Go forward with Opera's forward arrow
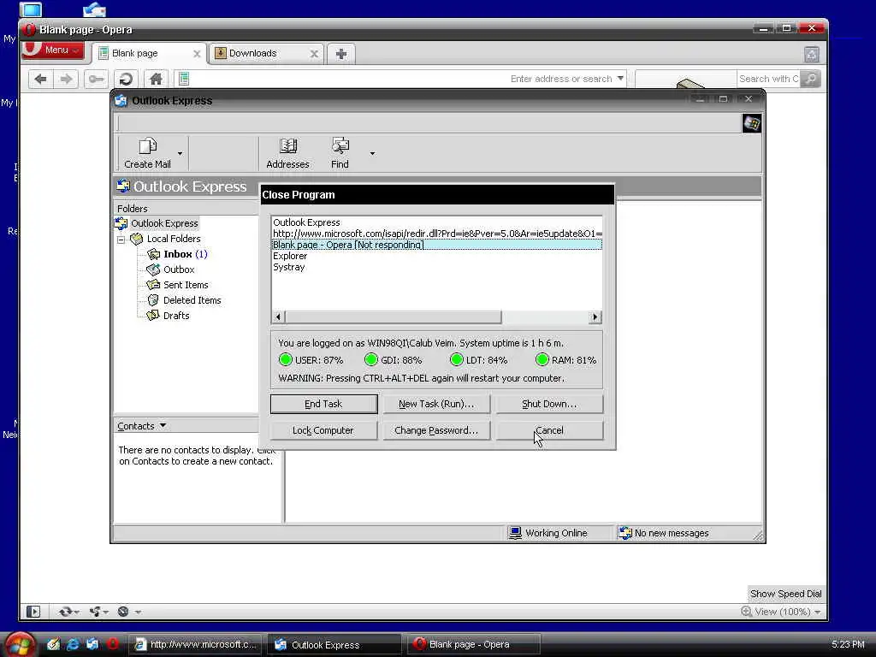The image size is (876, 657). tap(66, 79)
